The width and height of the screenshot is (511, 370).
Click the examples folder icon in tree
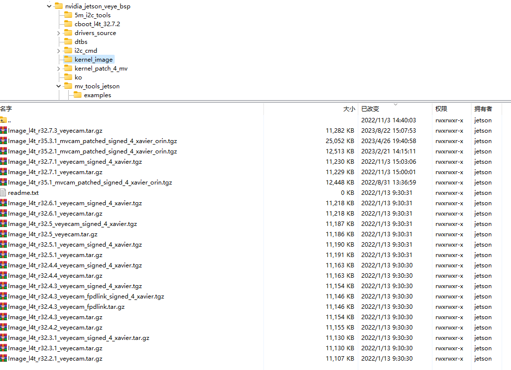point(78,95)
